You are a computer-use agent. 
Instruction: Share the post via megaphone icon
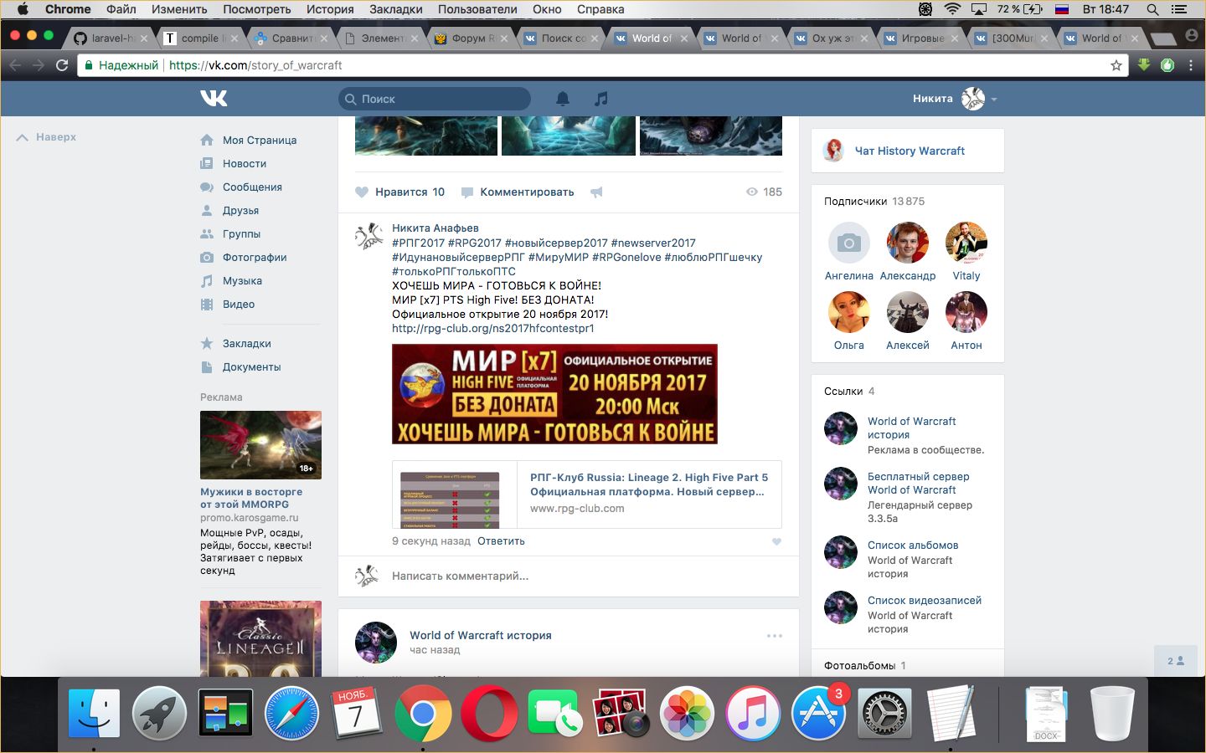click(x=596, y=192)
